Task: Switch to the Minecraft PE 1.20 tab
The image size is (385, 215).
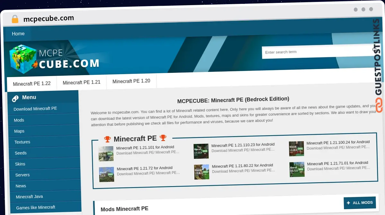Action: tap(131, 81)
